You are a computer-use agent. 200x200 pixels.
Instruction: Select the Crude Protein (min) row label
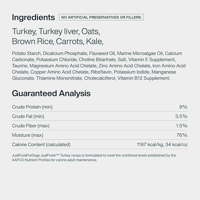(32, 107)
